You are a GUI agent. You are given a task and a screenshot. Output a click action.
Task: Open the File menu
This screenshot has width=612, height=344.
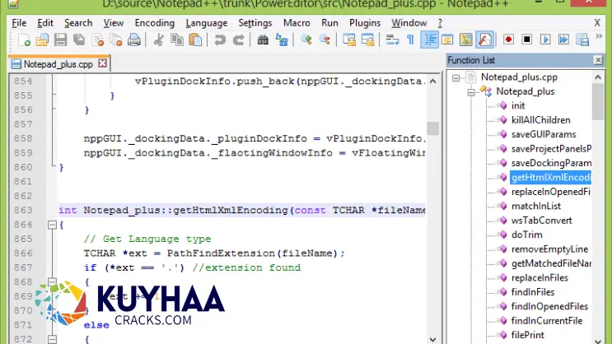point(19,23)
